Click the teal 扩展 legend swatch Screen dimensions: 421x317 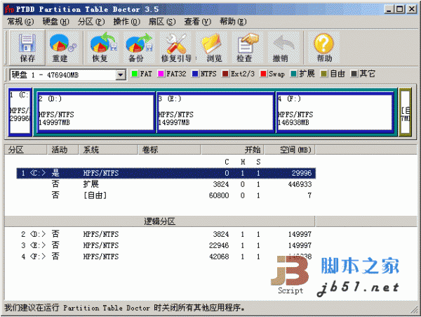(x=294, y=74)
